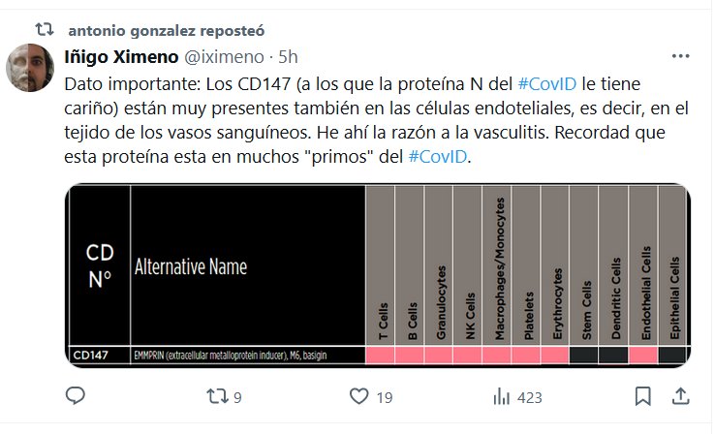The image size is (715, 434).
Task: Click the Alternative Name table header
Action: pos(191,265)
